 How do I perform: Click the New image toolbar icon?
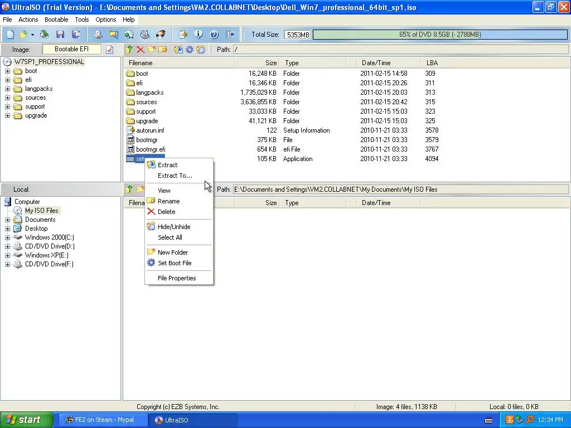(10, 35)
